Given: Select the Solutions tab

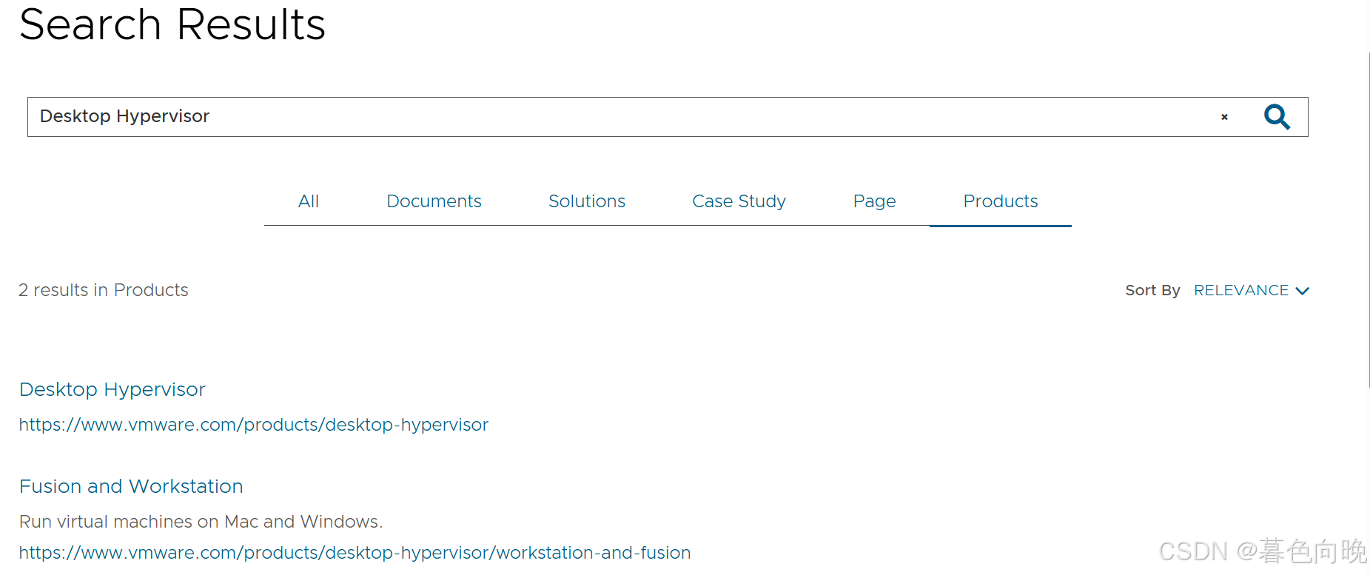Looking at the screenshot, I should click(587, 201).
